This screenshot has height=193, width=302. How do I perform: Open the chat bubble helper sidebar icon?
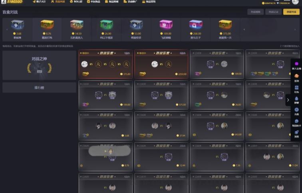tap(296, 123)
